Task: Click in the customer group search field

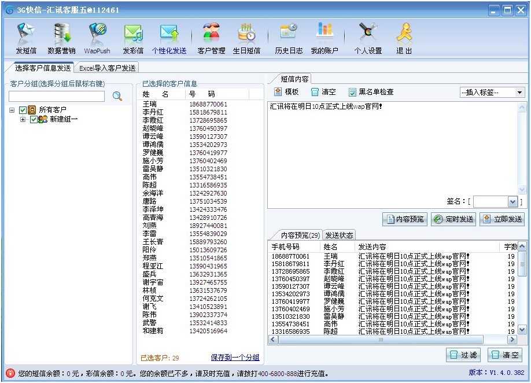Action: 57,96
